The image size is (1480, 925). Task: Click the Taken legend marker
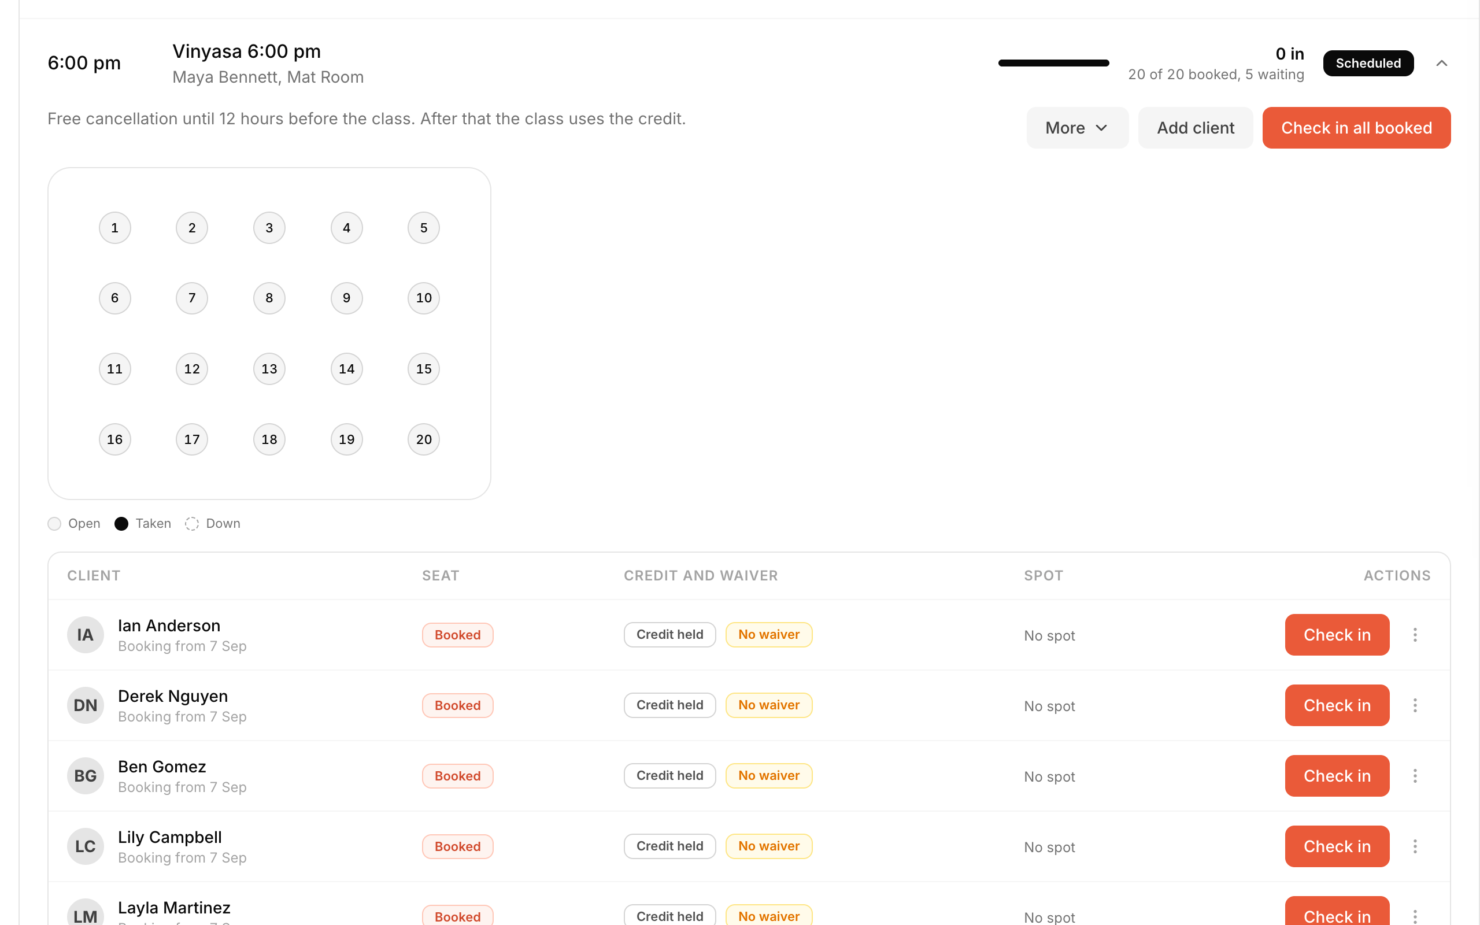(x=121, y=524)
